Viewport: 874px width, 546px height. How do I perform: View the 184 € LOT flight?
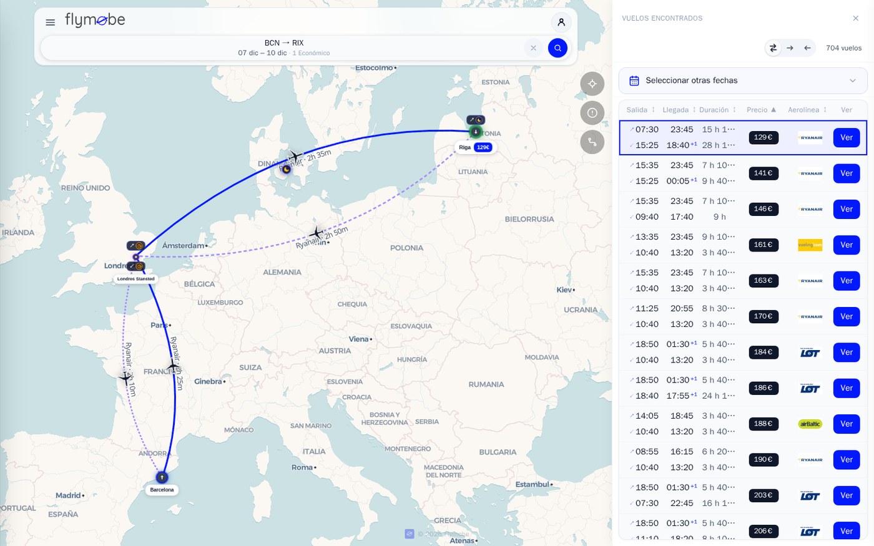847,353
